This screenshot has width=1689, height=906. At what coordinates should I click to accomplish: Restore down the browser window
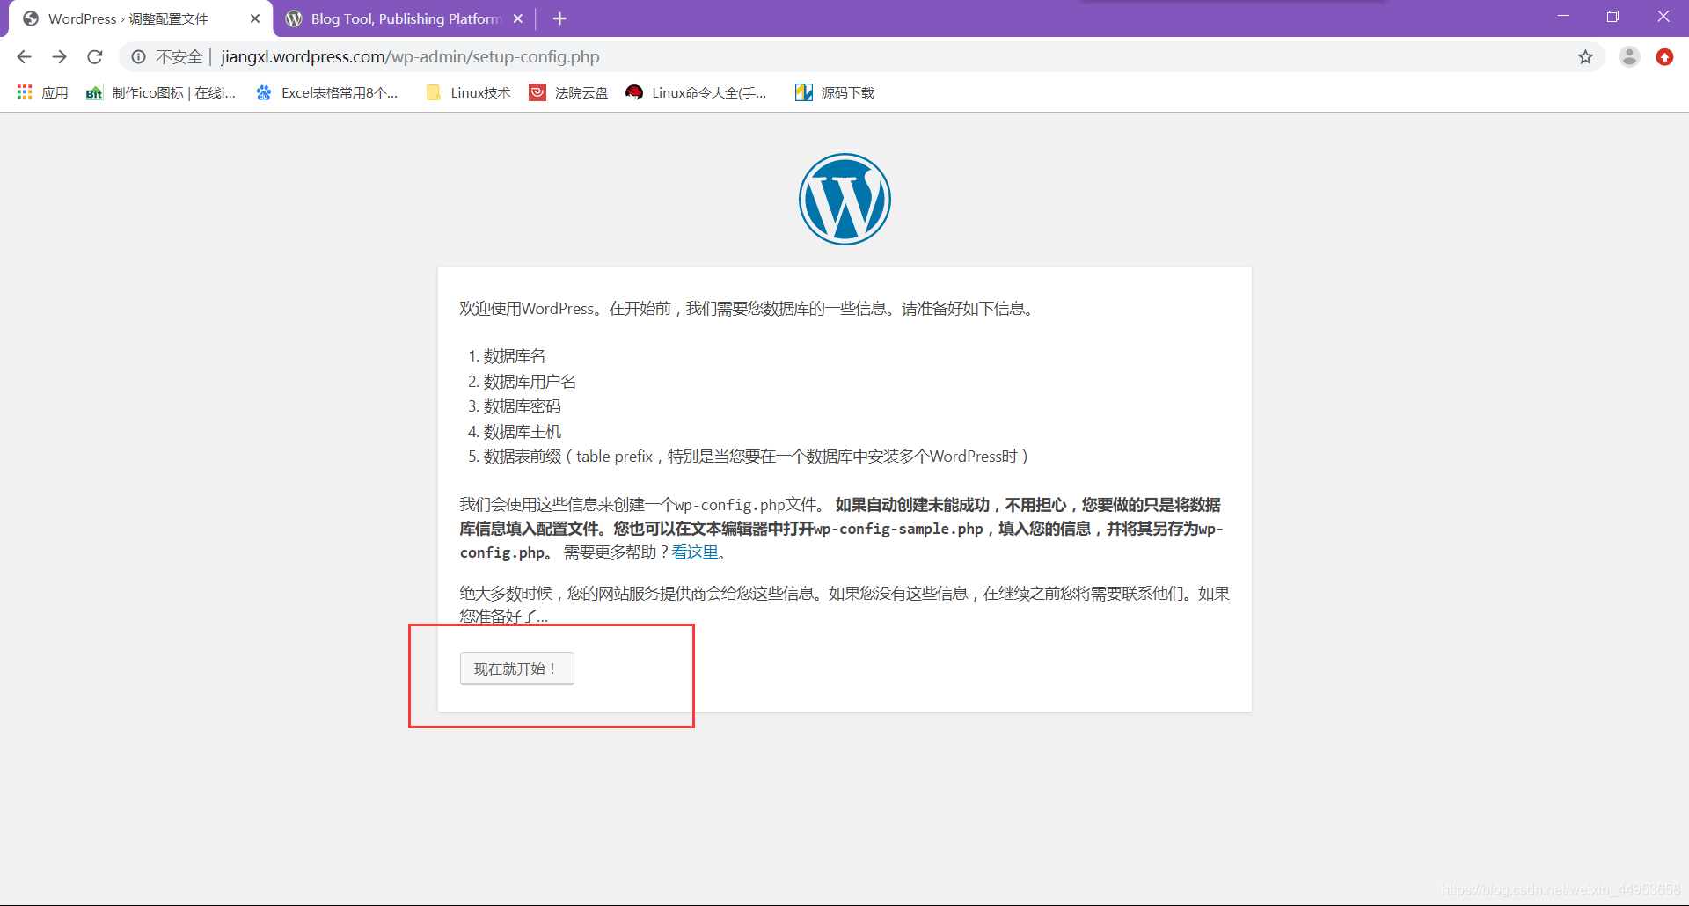pyautogui.click(x=1612, y=17)
